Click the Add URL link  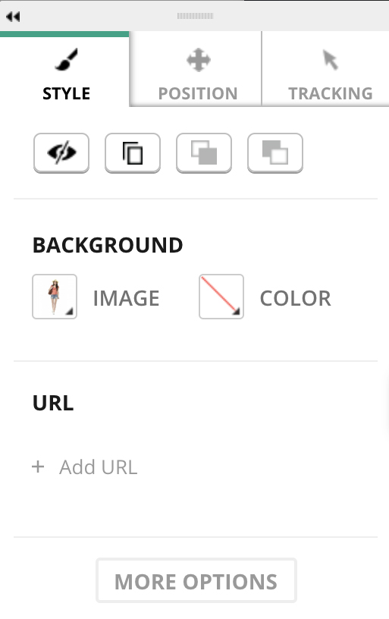tap(99, 467)
